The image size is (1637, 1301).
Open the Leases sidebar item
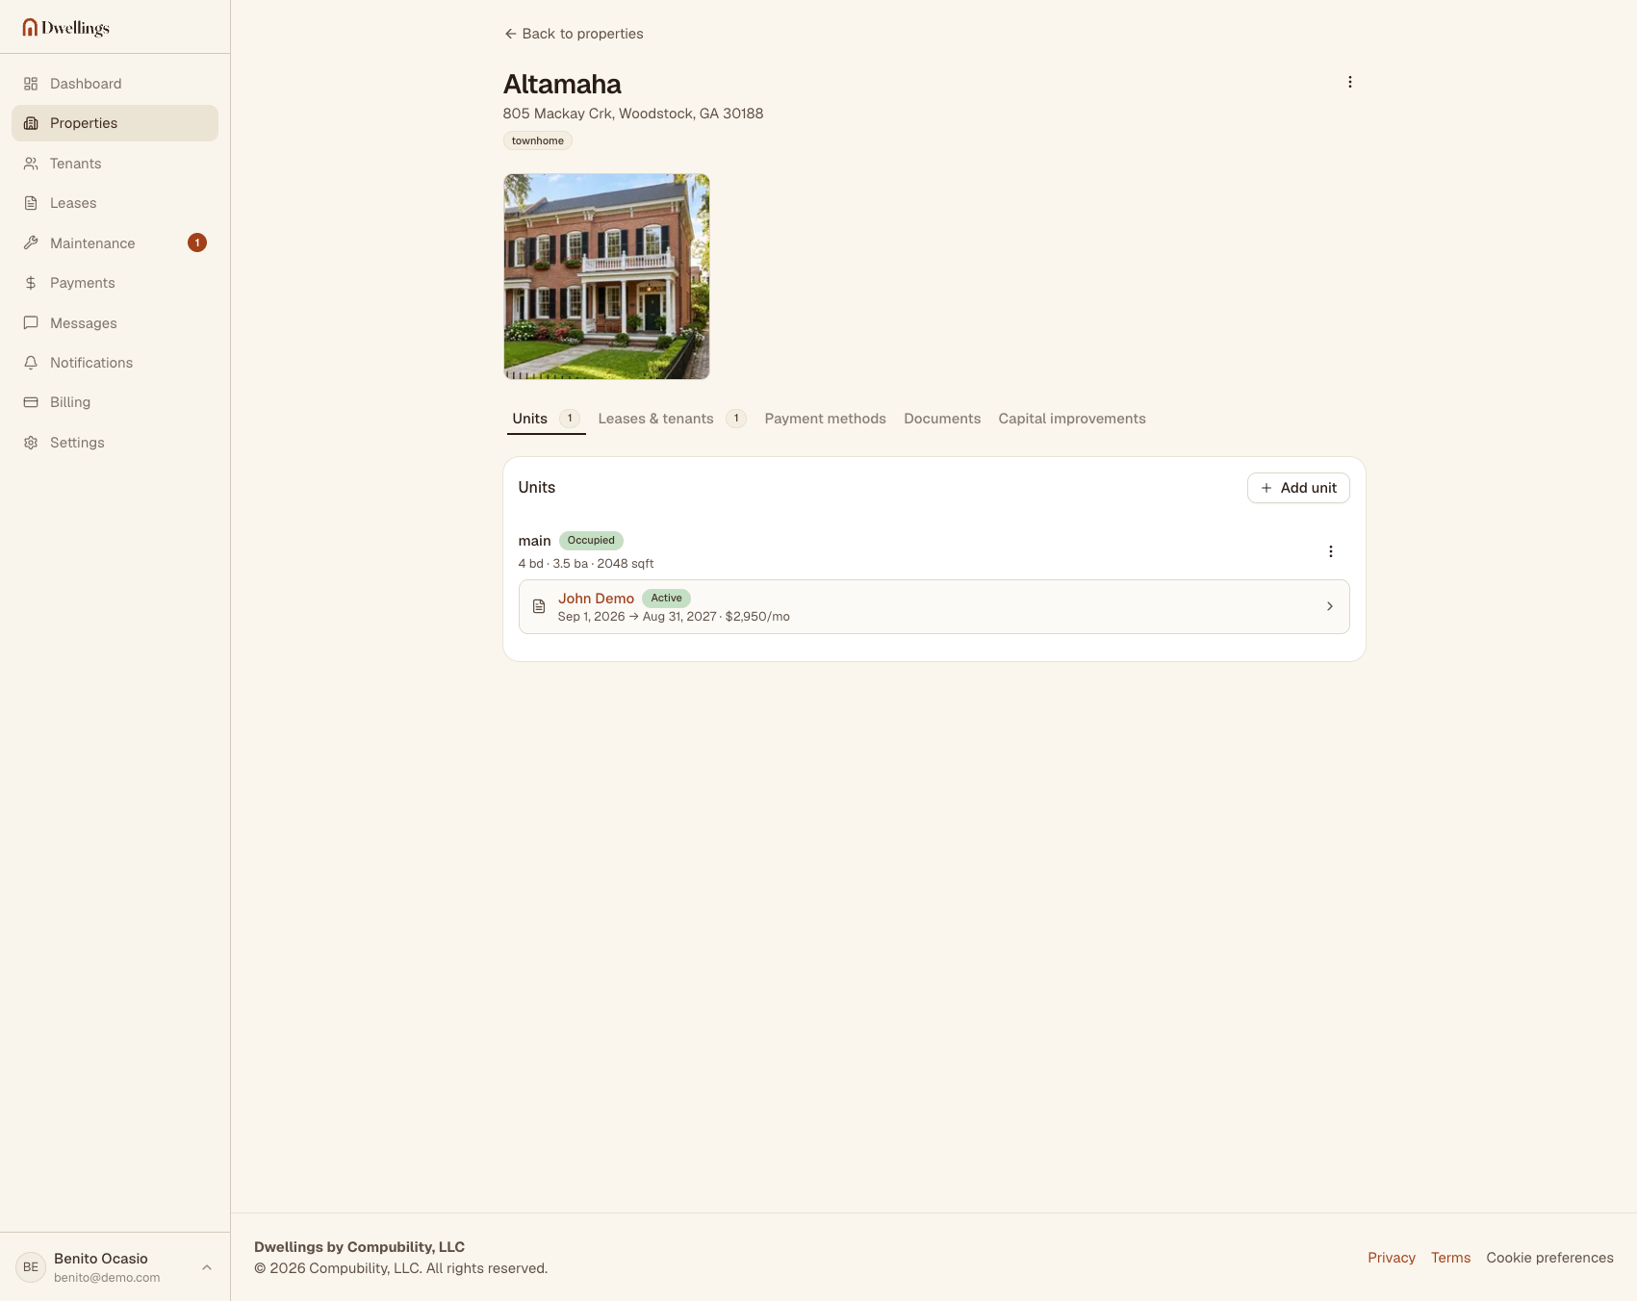click(115, 203)
